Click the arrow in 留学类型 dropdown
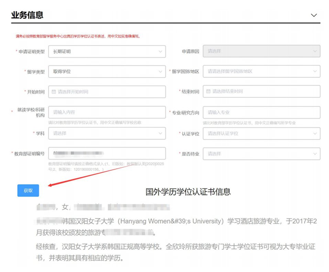This screenshot has width=329, height=272. tap(160, 72)
